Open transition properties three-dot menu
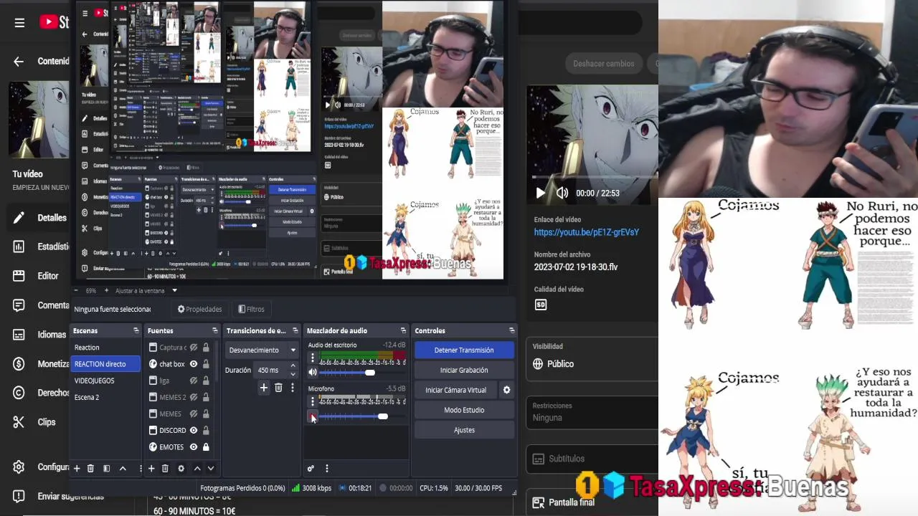 [x=292, y=388]
